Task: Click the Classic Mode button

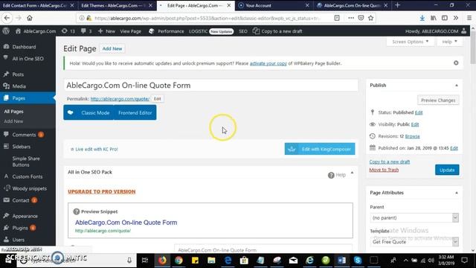Action: 95,112
